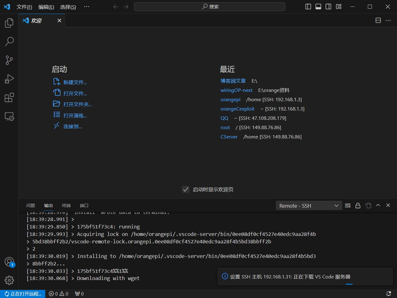Open the Manage gear menu
The width and height of the screenshot is (397, 298).
9,280
